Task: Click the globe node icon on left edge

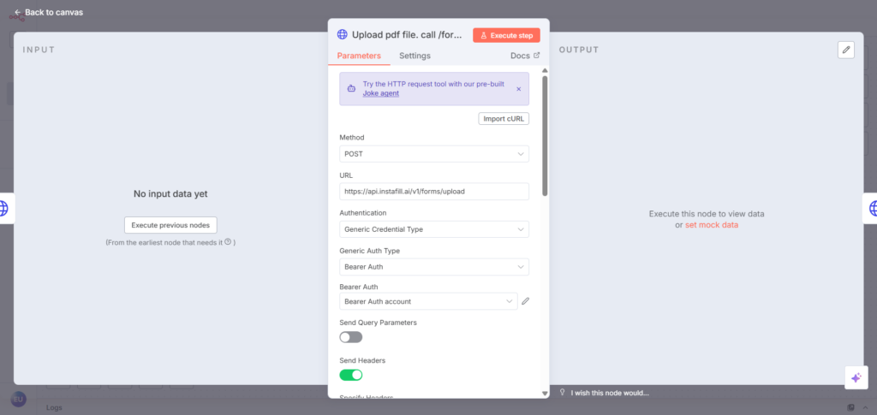Action: click(4, 208)
